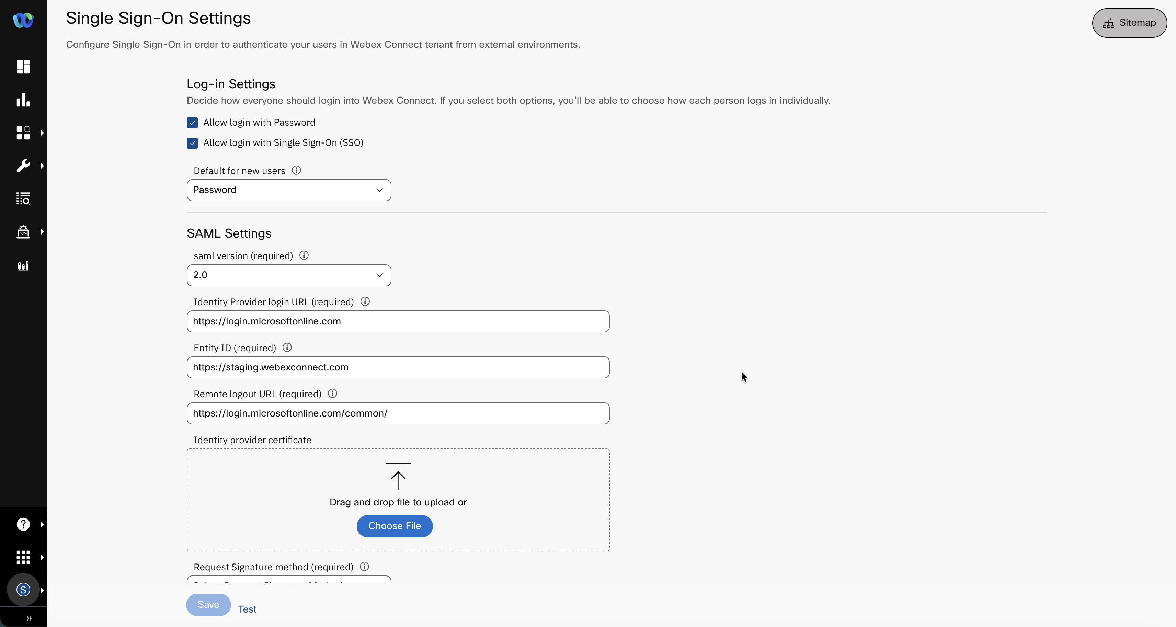Expand the user profile submenu arrow
The height and width of the screenshot is (627, 1176).
(42, 590)
